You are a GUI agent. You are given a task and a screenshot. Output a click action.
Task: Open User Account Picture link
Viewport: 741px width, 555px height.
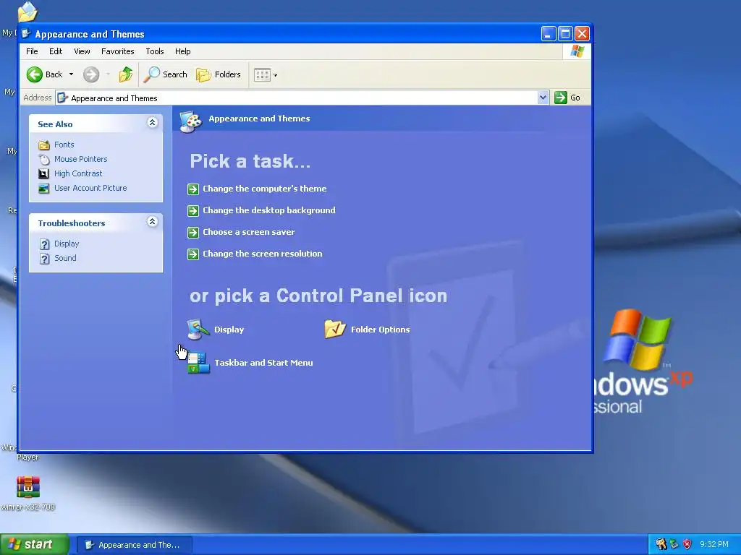tap(90, 188)
